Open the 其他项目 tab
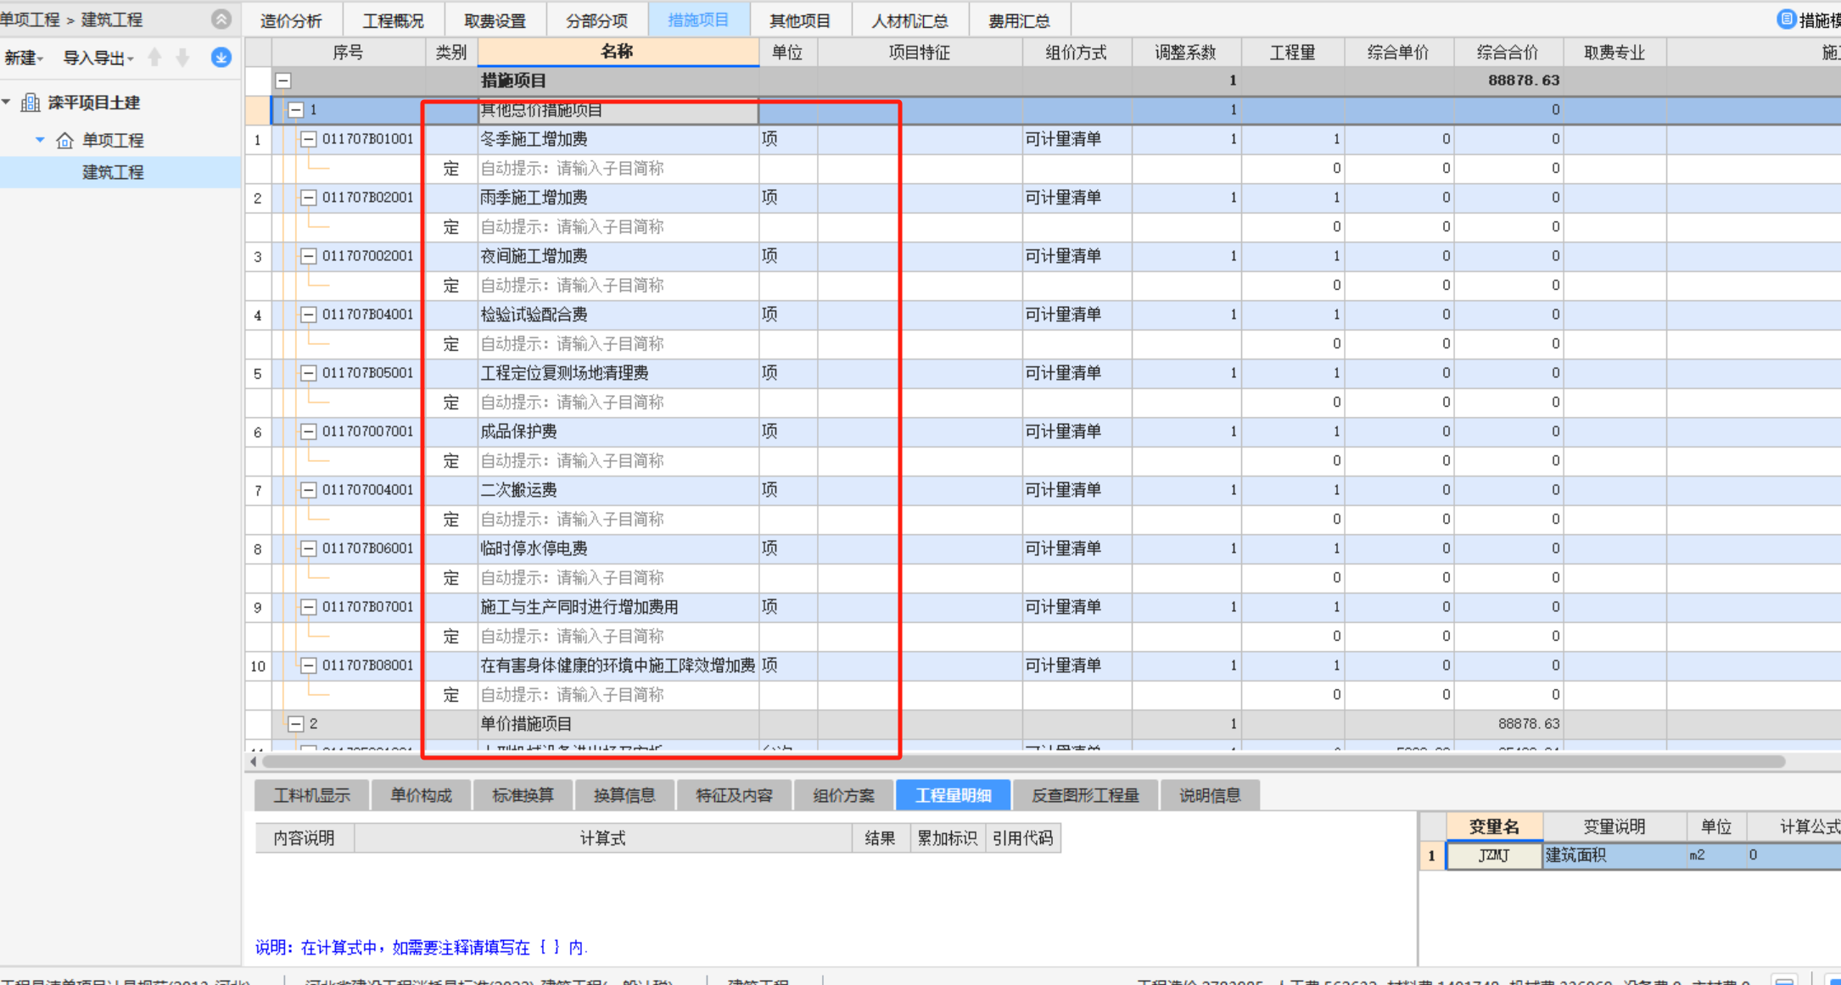 800,20
